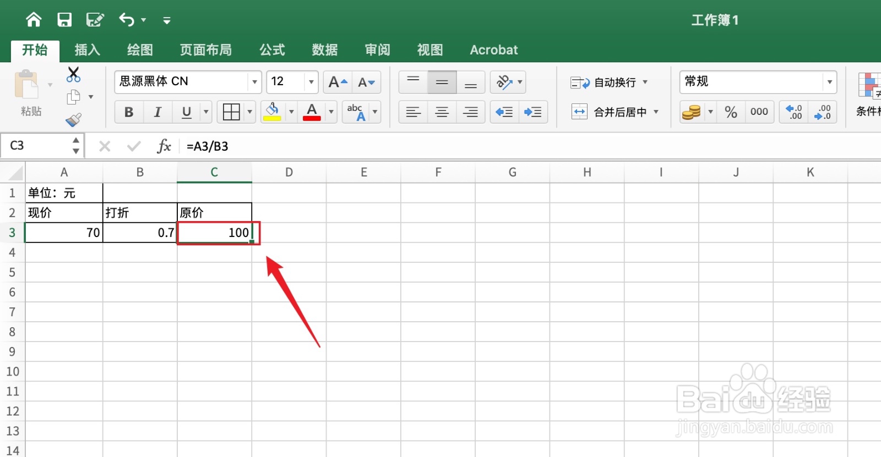Viewport: 881px width, 457px height.
Task: Apply cell borders with the borders icon
Action: coord(231,112)
